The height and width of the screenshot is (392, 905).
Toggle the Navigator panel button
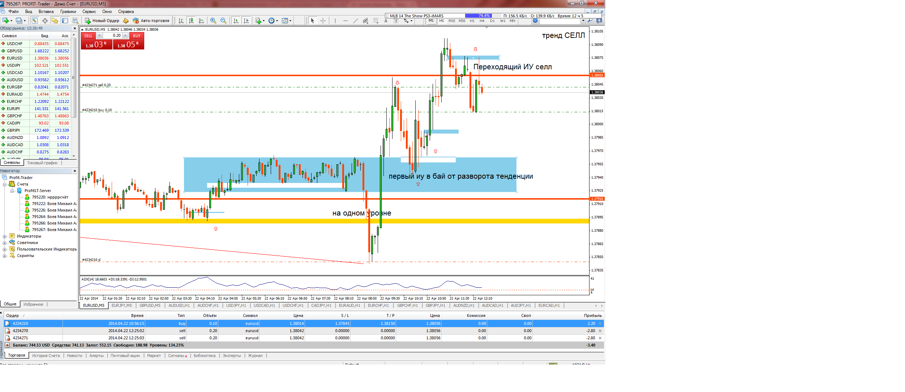[55, 21]
